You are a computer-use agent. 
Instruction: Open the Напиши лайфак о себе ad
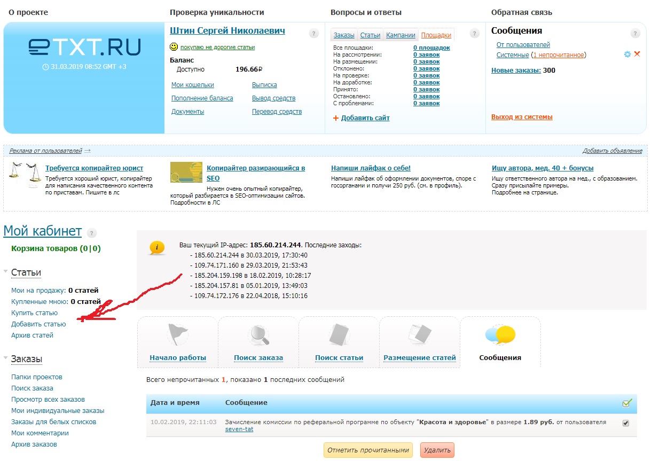(x=371, y=168)
